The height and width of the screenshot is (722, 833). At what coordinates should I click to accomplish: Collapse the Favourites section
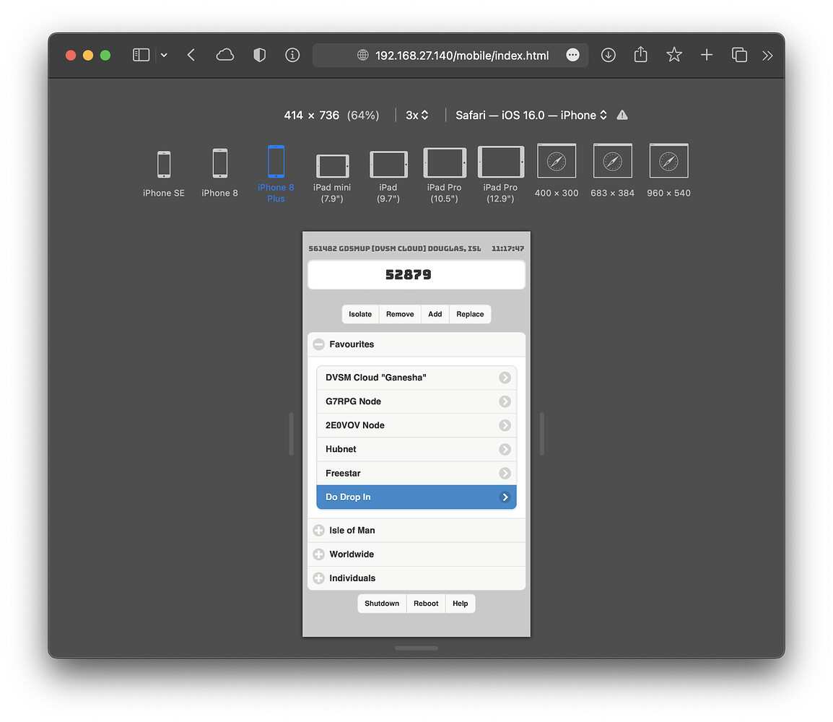[318, 344]
